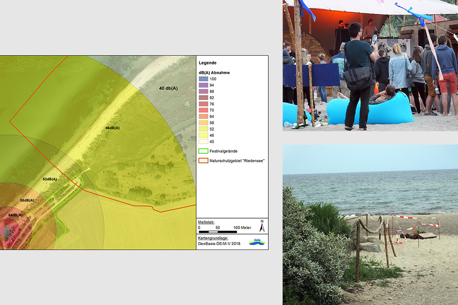Click the 'dB(A) Abnahme' legend subtitle
The height and width of the screenshot is (305, 458).
pyautogui.click(x=214, y=73)
